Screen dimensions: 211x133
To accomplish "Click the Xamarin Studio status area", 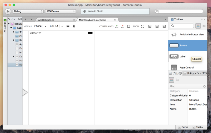I will click(115, 11).
